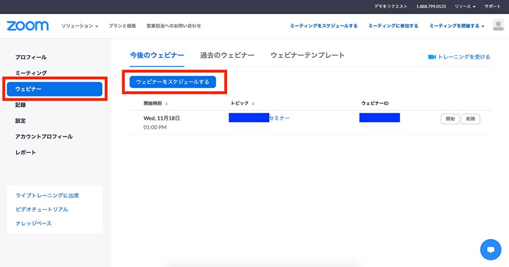Open ライブトレーニングに出席 link
Screen dimensions: 509x267
point(47,195)
